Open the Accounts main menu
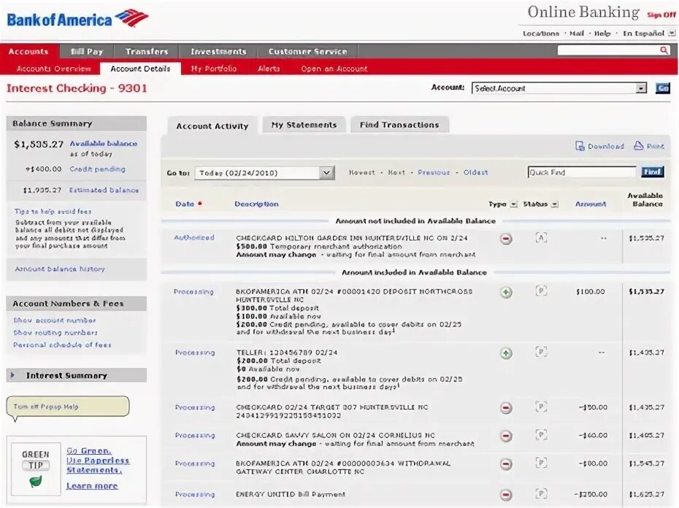Viewport: 679px width, 508px height. [x=28, y=52]
